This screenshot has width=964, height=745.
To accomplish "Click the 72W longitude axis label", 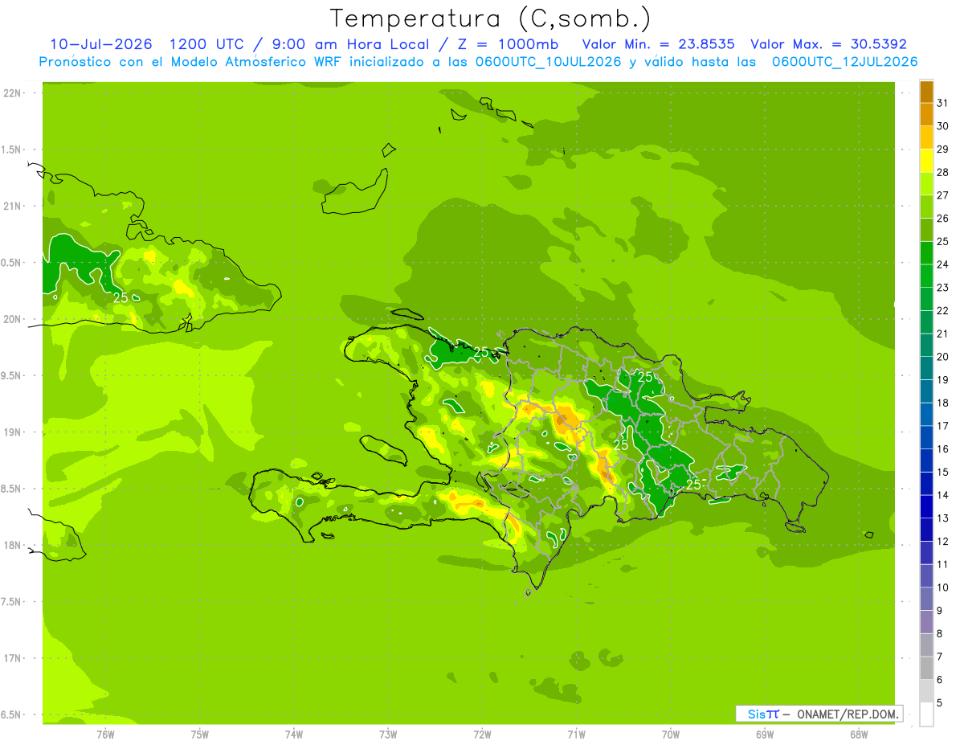I will click(483, 734).
